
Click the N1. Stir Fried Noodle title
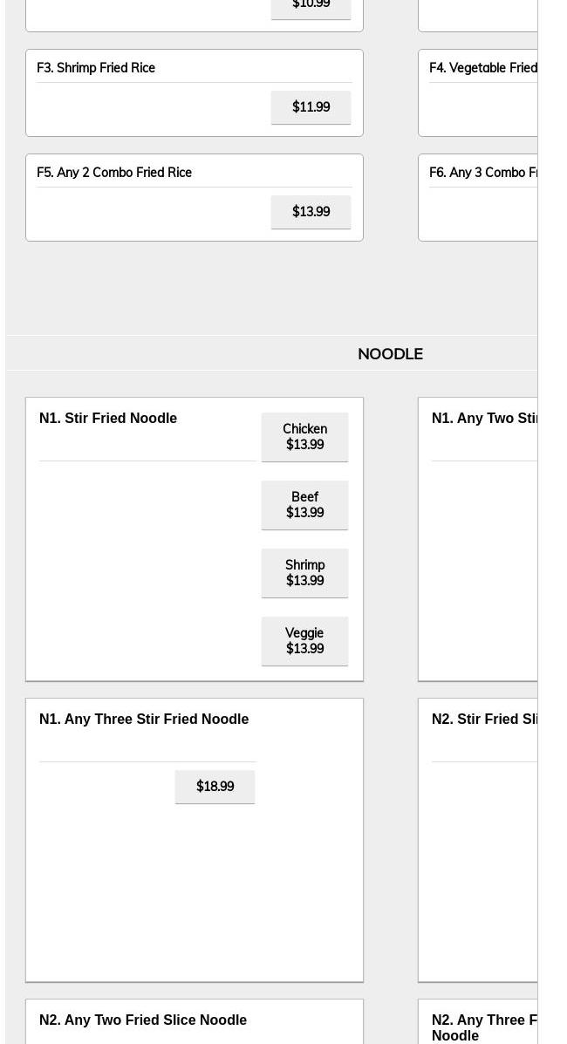[x=108, y=419]
